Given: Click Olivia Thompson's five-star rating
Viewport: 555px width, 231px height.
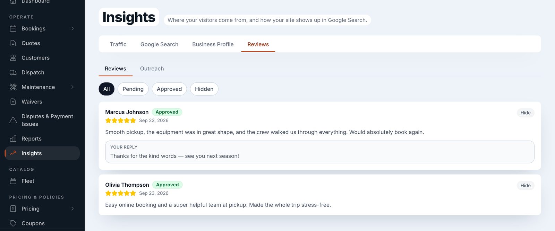Looking at the screenshot, I should tap(120, 193).
